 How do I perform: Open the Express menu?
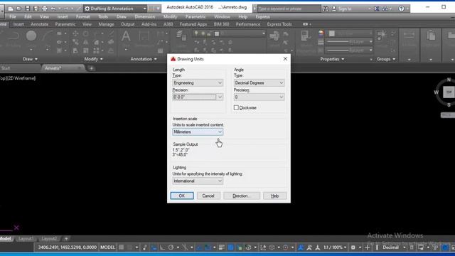(x=262, y=17)
